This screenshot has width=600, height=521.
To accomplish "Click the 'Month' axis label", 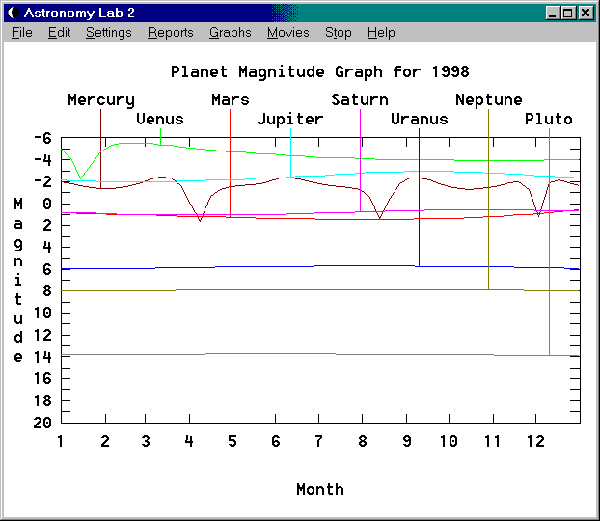I will pos(320,489).
